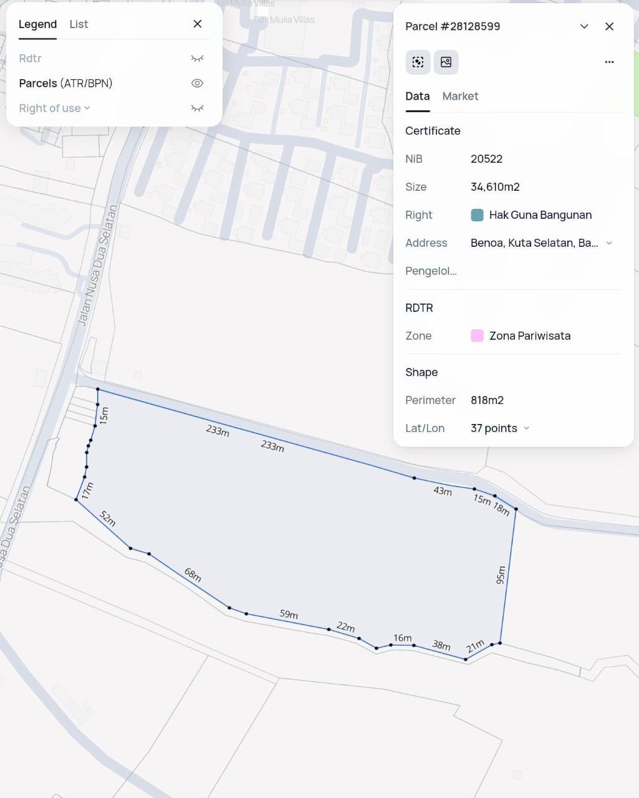Click the pink Zona Pariwisata swatch
The height and width of the screenshot is (798, 639).
coord(477,336)
